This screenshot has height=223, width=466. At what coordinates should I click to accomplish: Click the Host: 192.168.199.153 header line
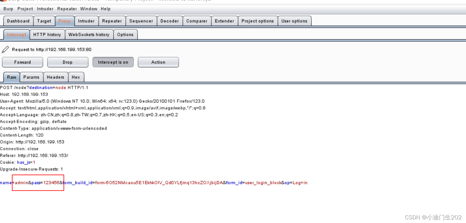coord(24,94)
